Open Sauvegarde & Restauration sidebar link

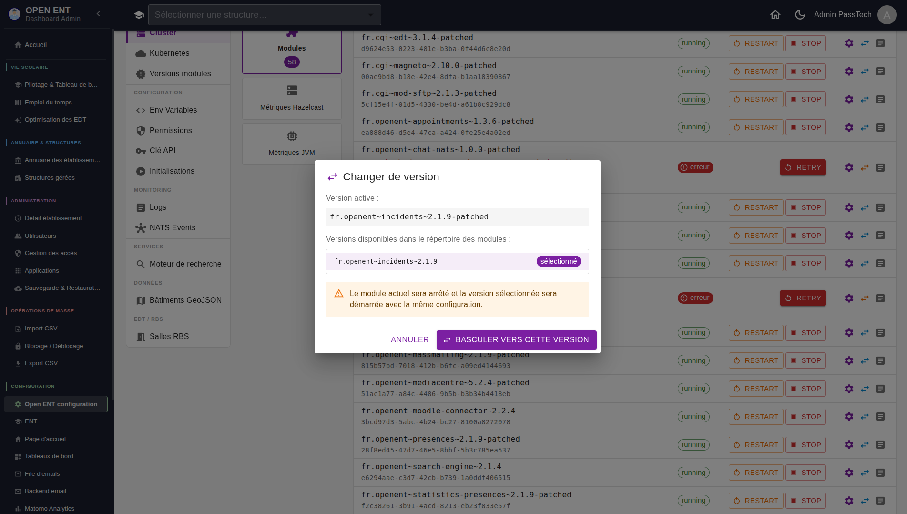tap(56, 288)
